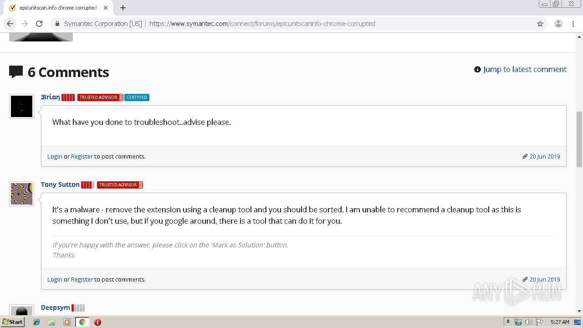
Task: Click Brian's avatar thumbnail
Action: (x=22, y=106)
